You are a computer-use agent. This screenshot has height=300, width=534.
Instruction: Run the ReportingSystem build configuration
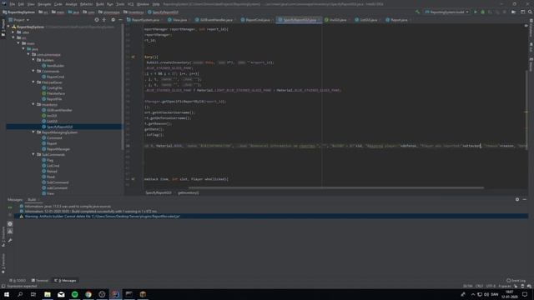click(476, 12)
